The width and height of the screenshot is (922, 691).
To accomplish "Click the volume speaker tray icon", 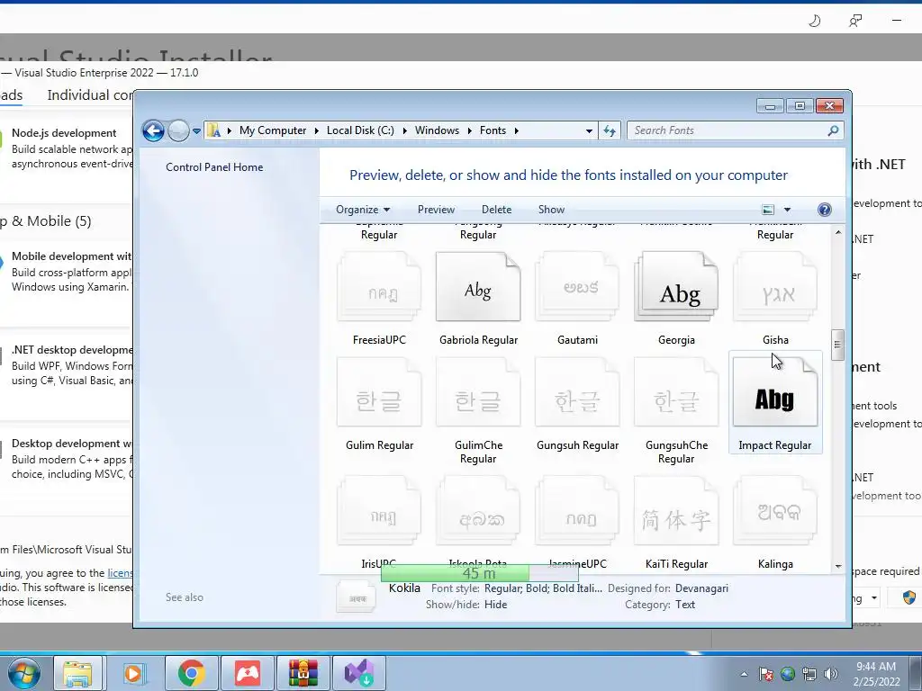I will tap(831, 675).
